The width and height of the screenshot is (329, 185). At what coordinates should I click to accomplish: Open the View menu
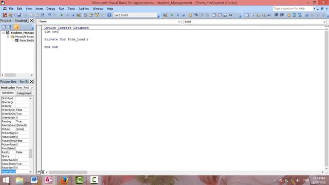coord(29,9)
